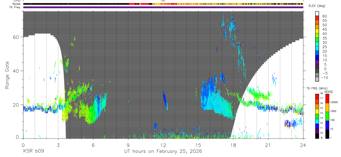The image size is (341, 157).
Task: Click the "KSR b09" radar beam label
Action: click(33, 151)
